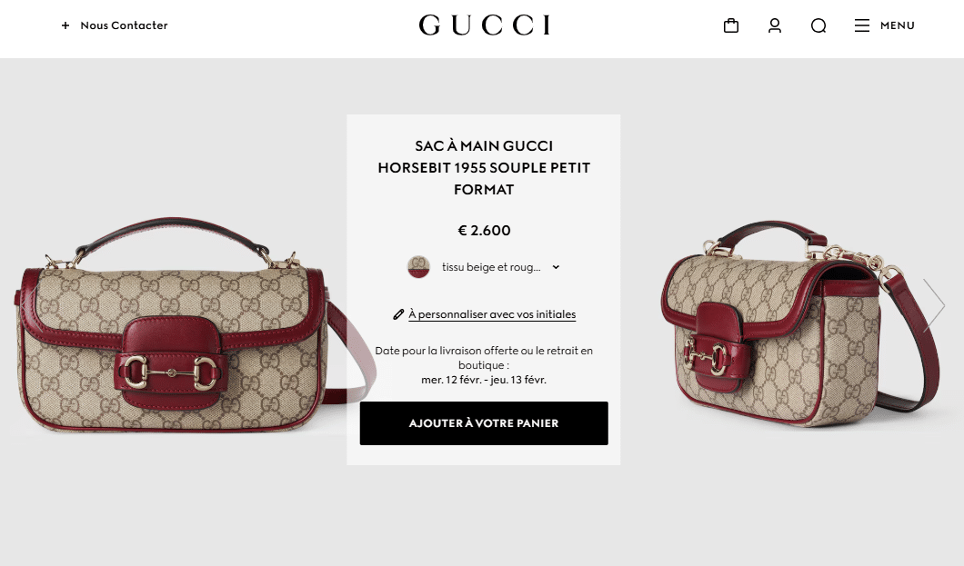Expand the color dropdown chevron
This screenshot has height=566, width=964.
[x=556, y=267]
